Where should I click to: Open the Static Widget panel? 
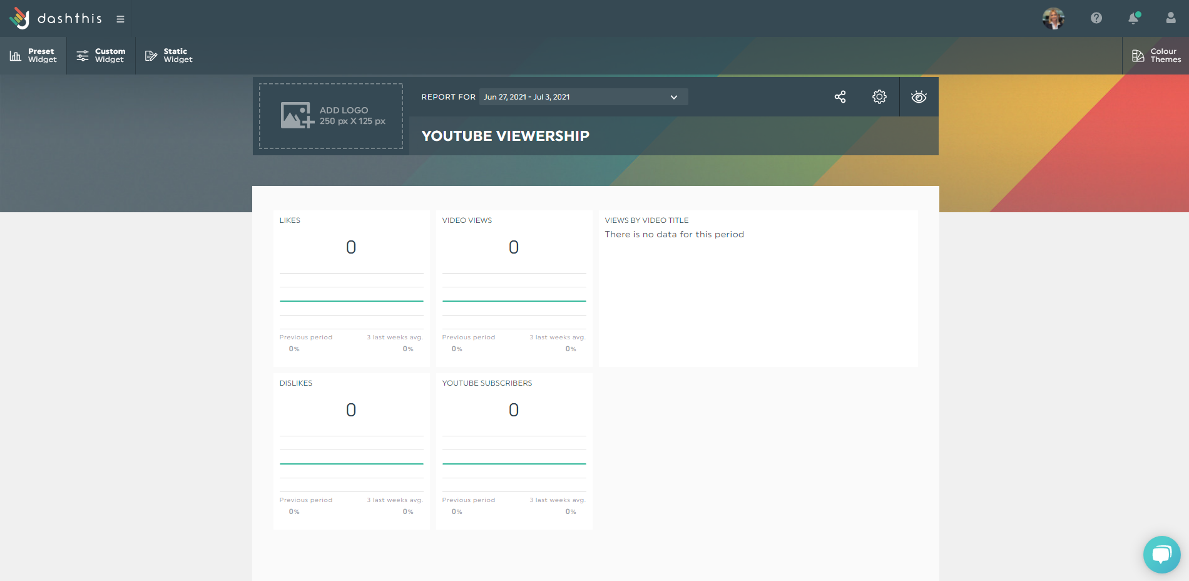(169, 56)
